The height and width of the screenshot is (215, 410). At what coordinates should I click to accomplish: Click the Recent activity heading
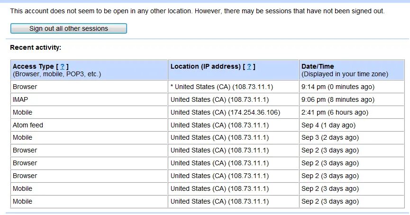(x=36, y=47)
